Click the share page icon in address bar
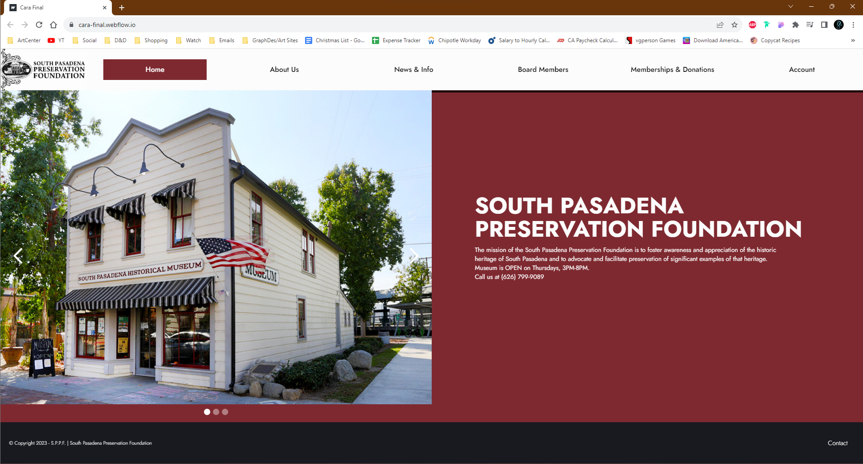 click(720, 25)
